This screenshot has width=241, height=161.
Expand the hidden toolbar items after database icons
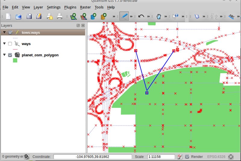[x=114, y=16]
